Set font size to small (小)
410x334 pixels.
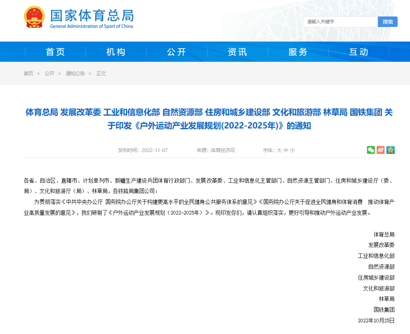coord(292,150)
